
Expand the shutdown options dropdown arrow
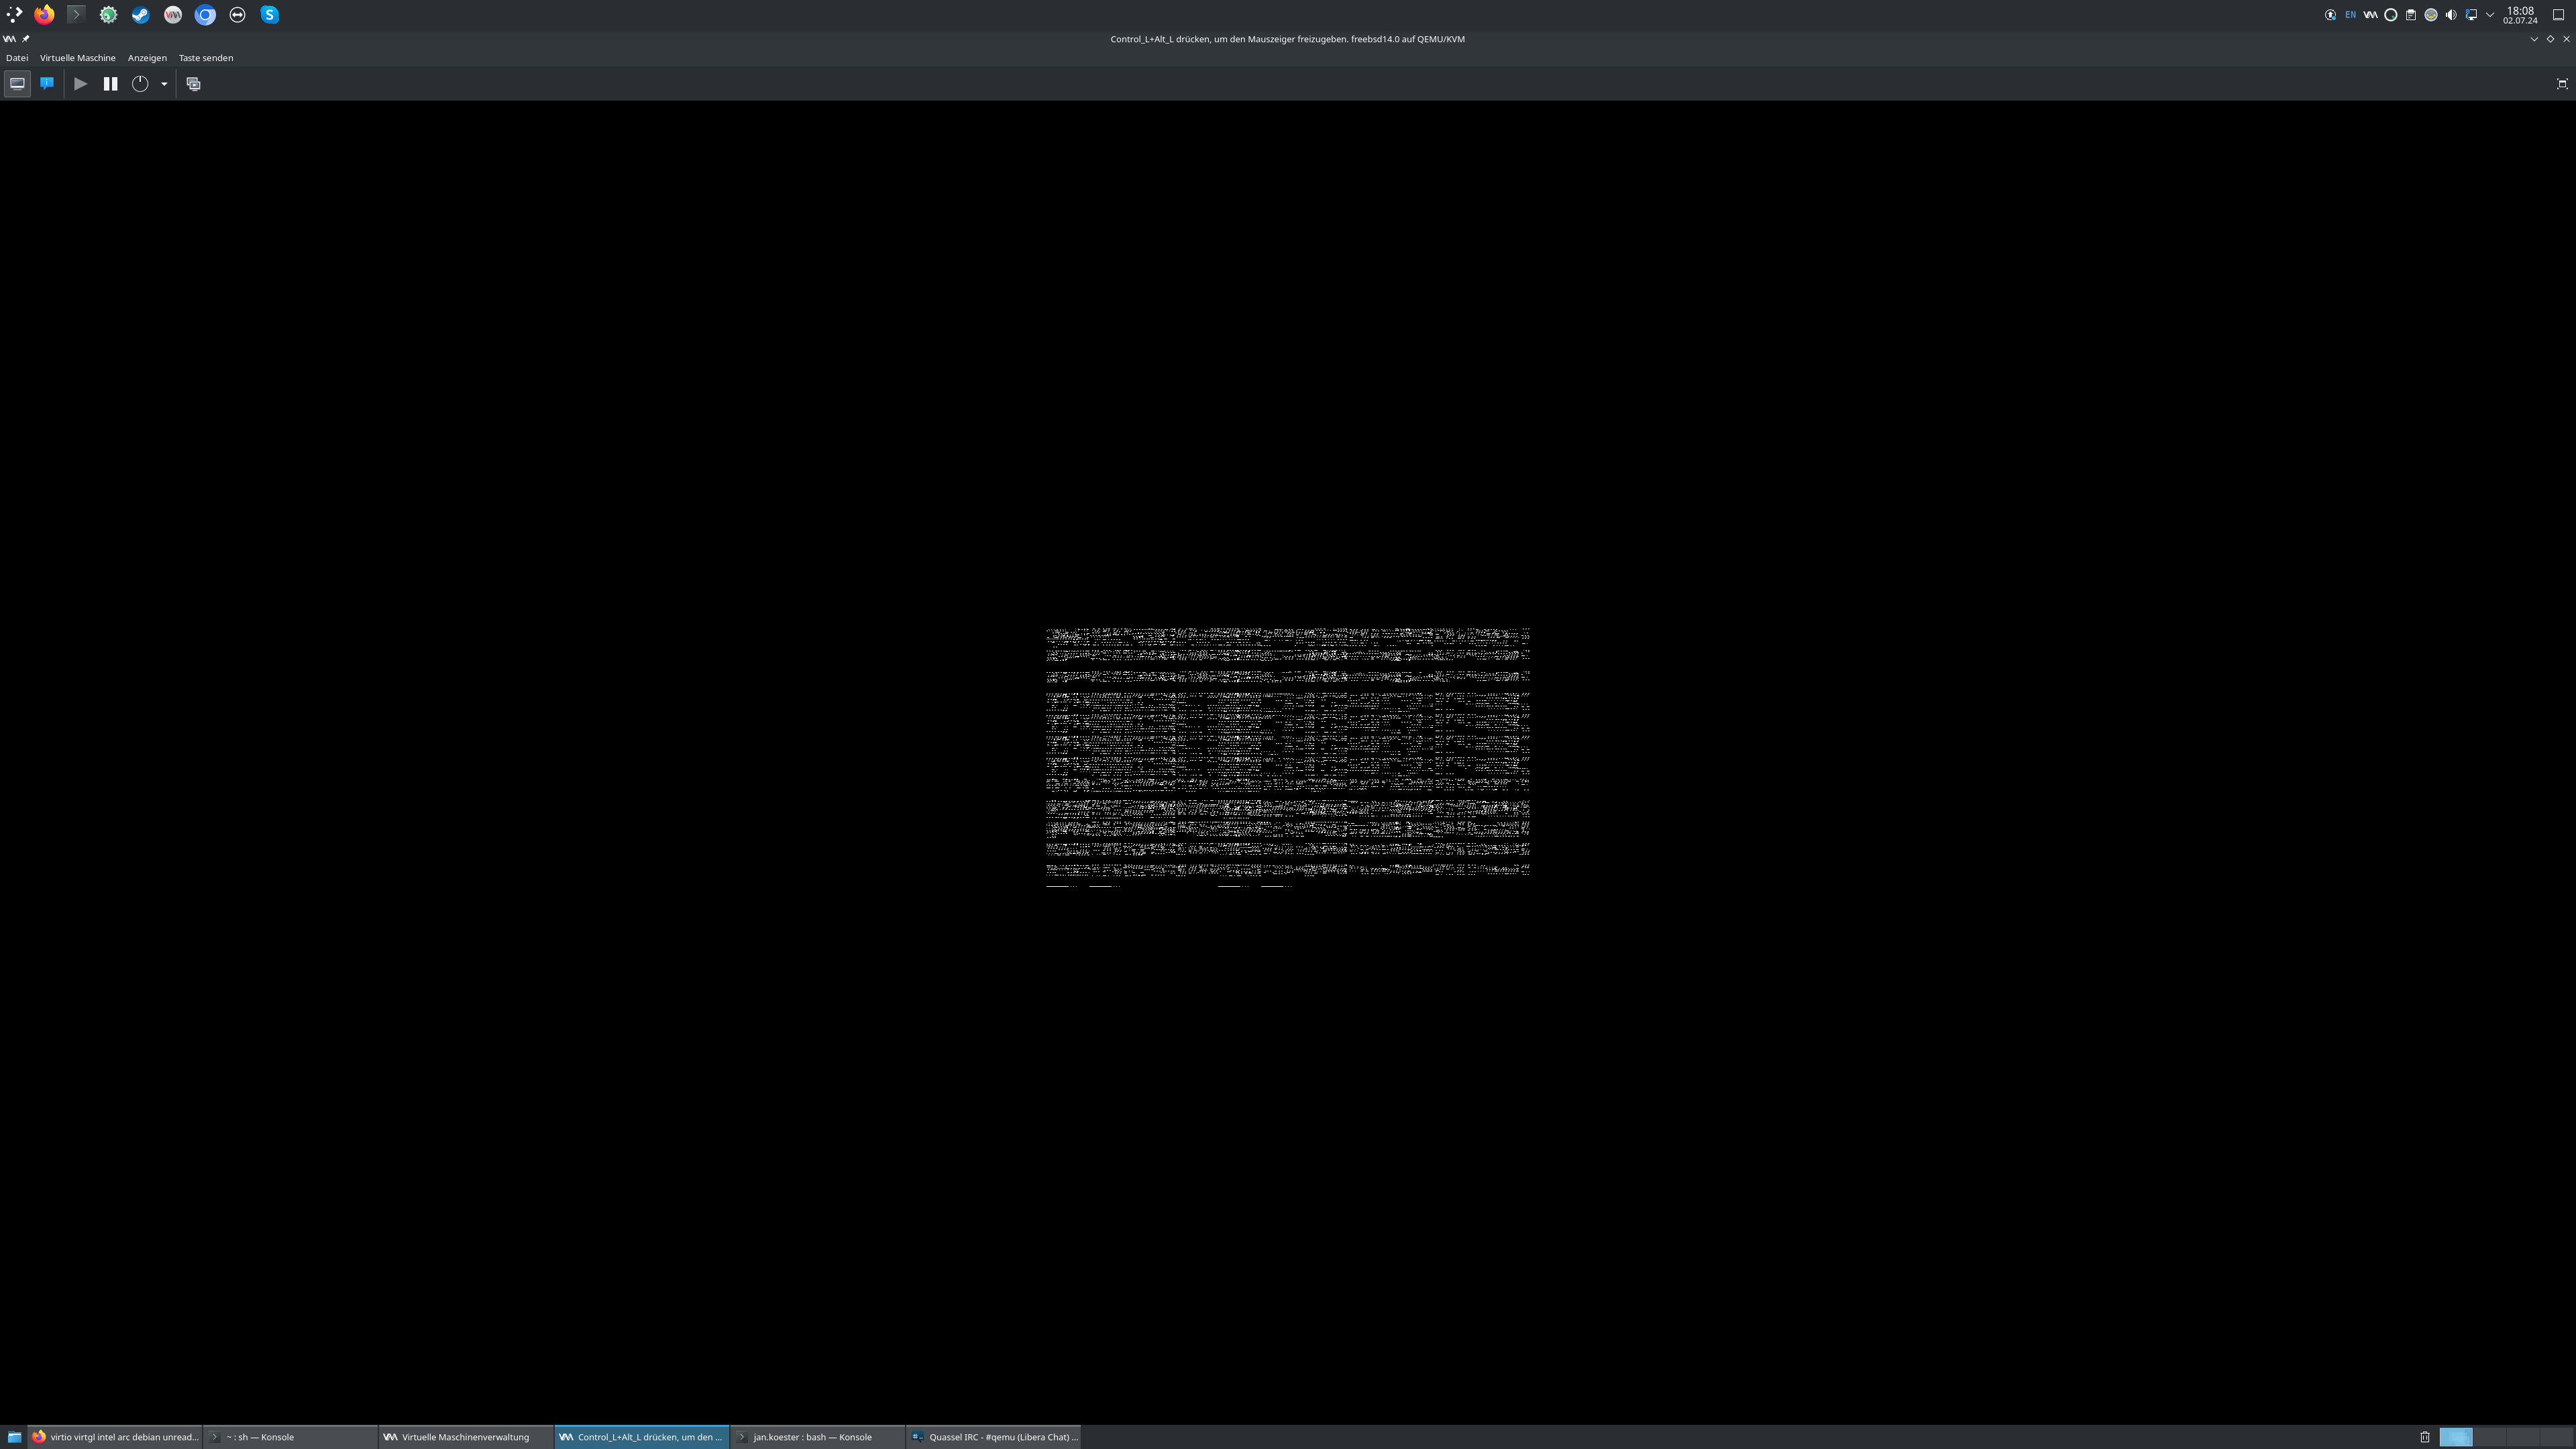point(164,84)
